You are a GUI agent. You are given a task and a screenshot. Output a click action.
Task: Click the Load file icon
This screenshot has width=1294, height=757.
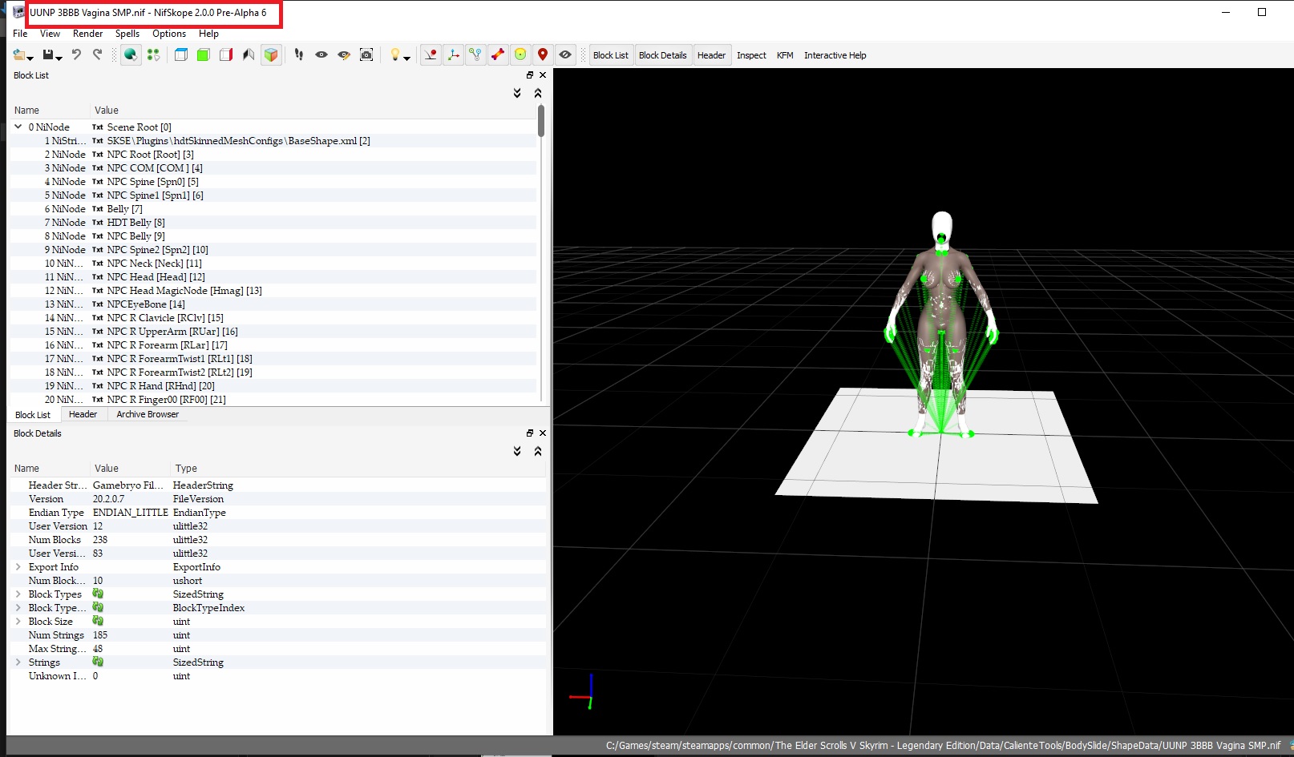19,54
